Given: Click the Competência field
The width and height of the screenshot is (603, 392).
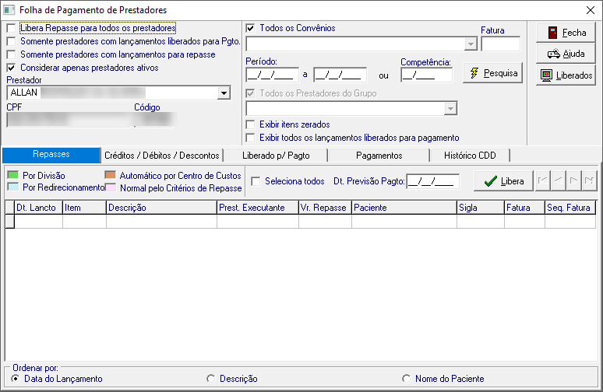Looking at the screenshot, I should click(x=426, y=75).
